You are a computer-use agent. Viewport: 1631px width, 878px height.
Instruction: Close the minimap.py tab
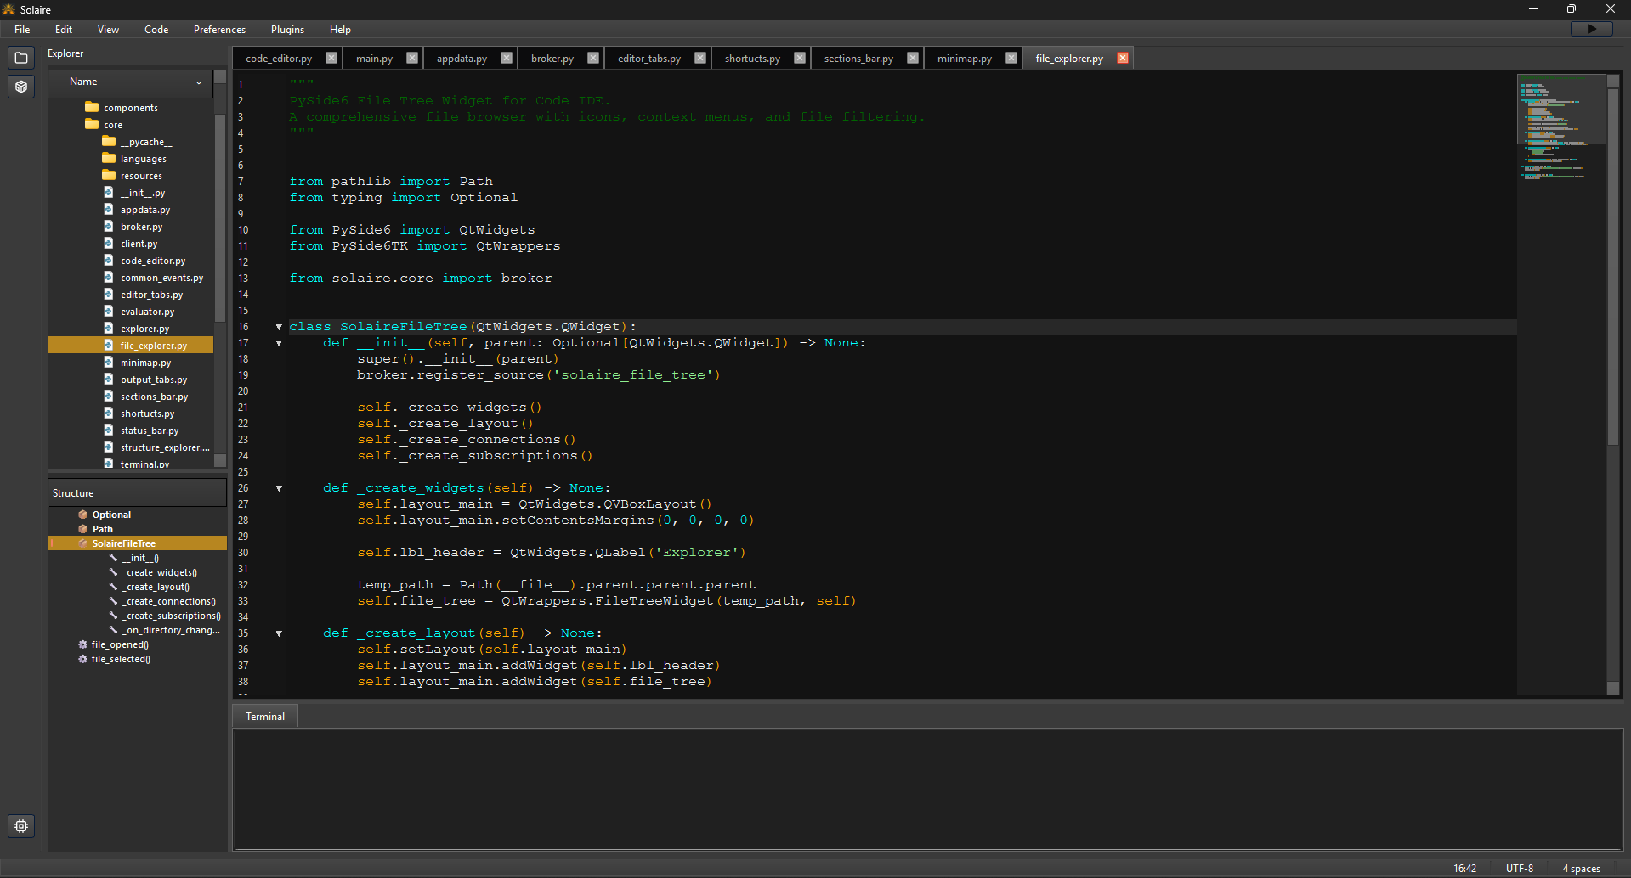pos(1011,58)
